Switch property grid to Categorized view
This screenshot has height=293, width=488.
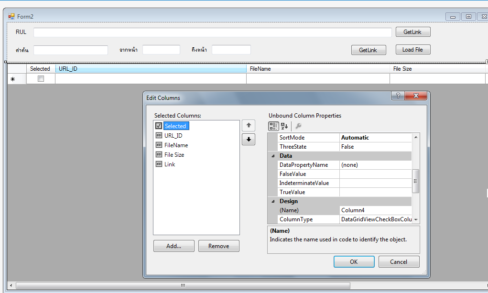(273, 126)
